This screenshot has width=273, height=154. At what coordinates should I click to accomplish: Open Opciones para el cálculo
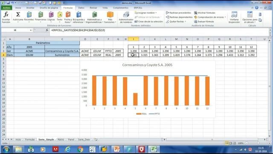pos(250,17)
